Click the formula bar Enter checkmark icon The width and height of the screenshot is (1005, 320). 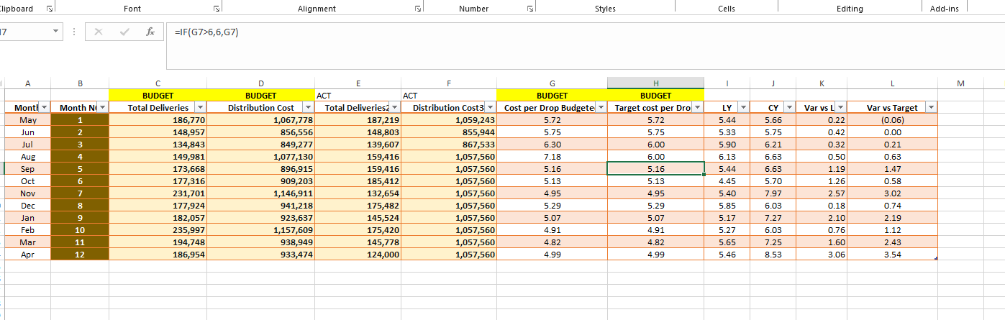coord(124,32)
